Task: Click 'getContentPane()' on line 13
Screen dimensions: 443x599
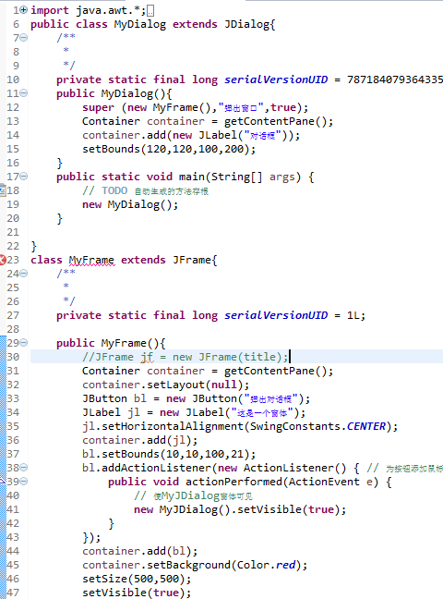Action: [276, 121]
